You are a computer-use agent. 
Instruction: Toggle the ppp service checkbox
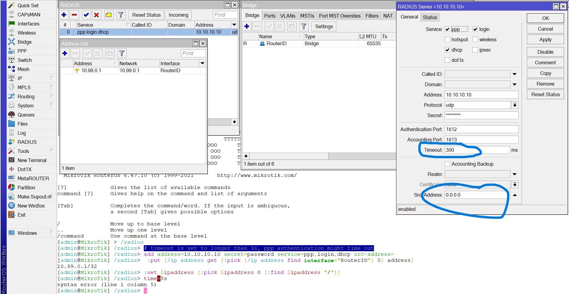click(x=447, y=29)
